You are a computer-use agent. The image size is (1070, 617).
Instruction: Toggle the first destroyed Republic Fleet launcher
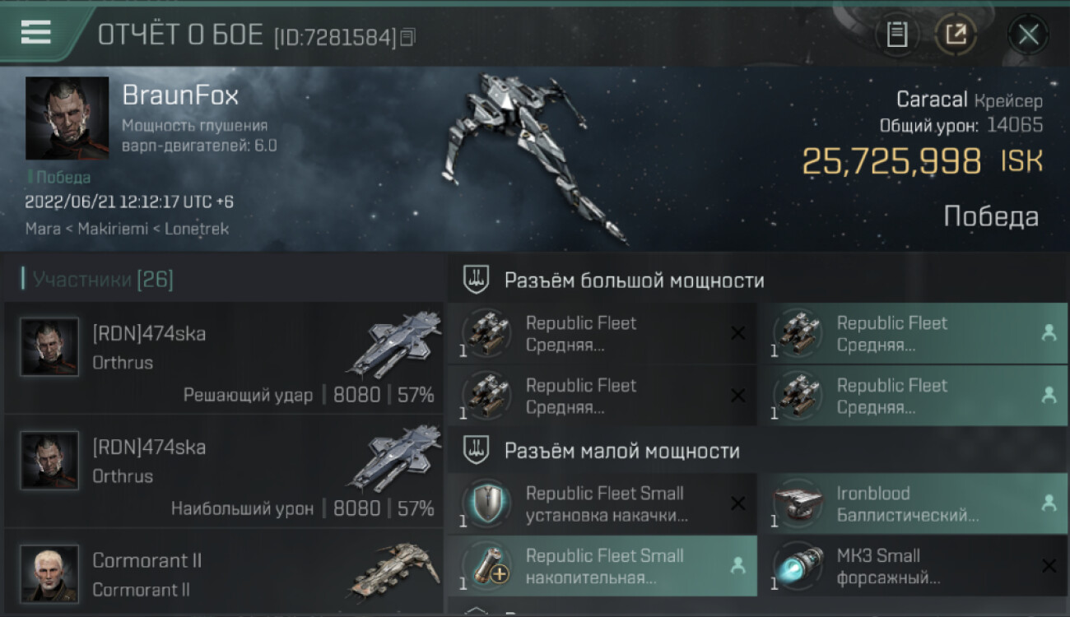tap(602, 333)
